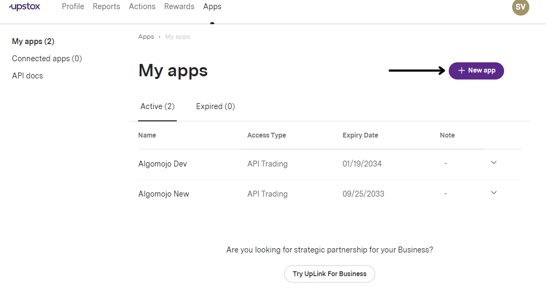Expand the Algomojo New row chevron

(494, 193)
